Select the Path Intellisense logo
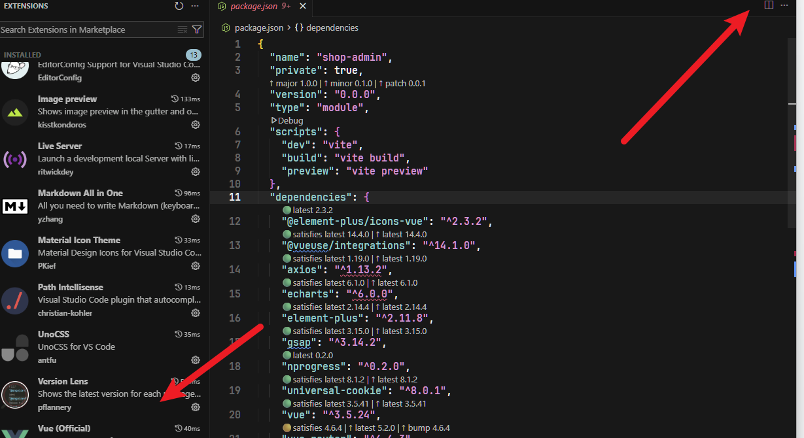This screenshot has height=438, width=804. 15,301
